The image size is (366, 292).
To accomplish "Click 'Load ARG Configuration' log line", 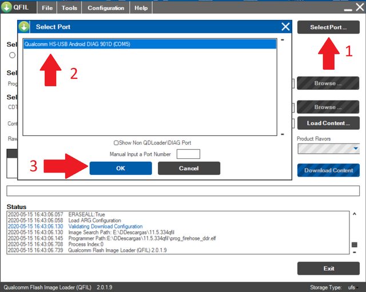I will [94, 221].
